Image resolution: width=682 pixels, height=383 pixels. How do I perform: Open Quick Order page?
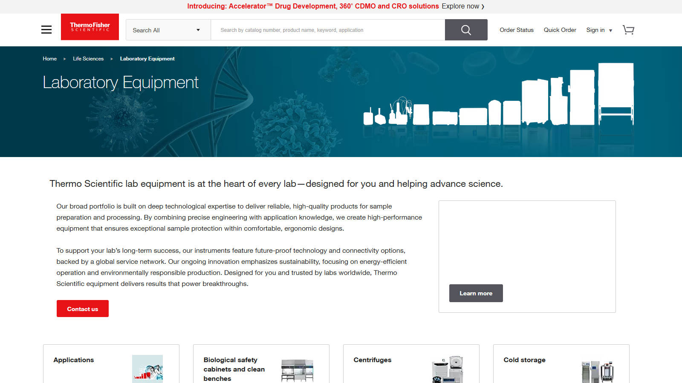tap(560, 30)
